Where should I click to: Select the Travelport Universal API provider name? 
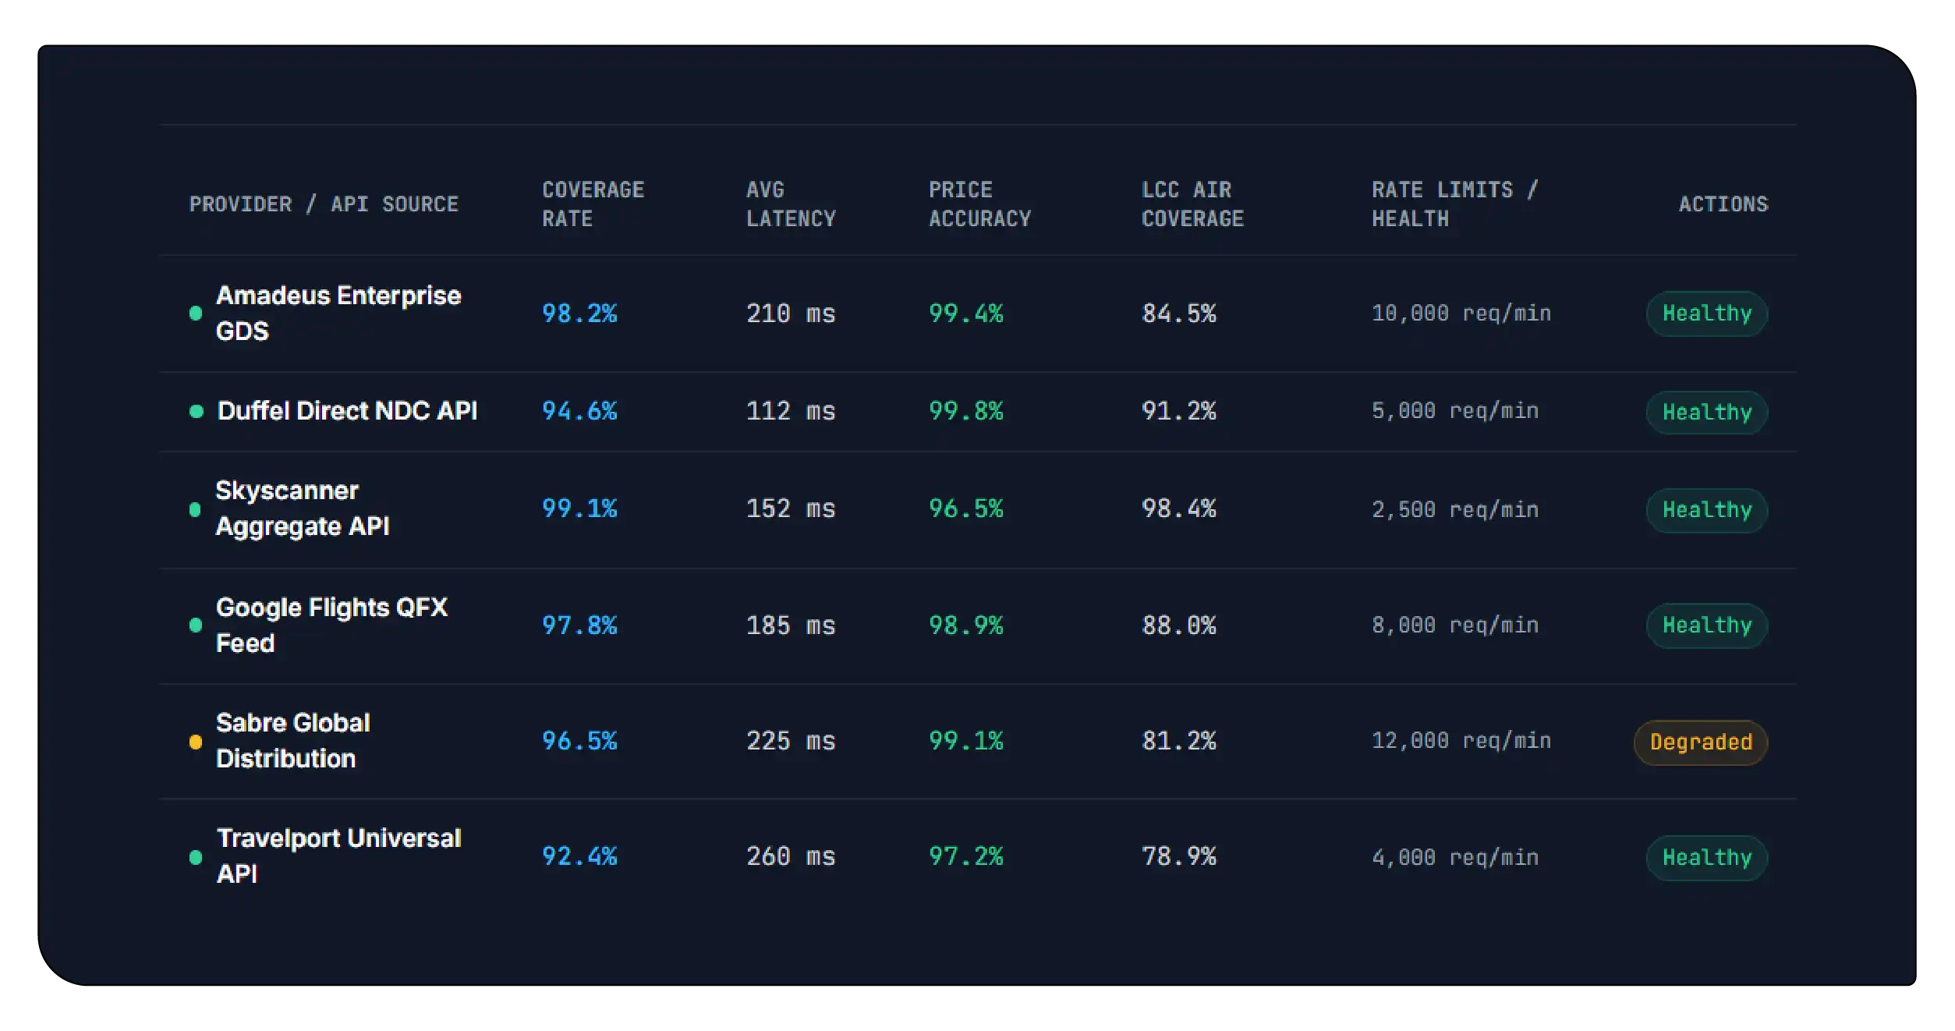pos(338,856)
